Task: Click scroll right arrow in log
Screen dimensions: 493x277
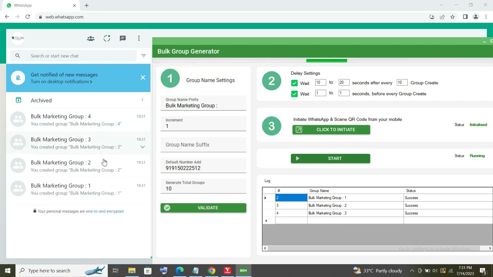Action: pyautogui.click(x=490, y=249)
